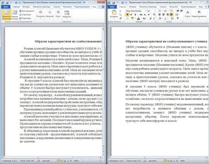Image resolution: width=209 pixels, height=164 pixels.
Task: Click Число слов: 173 in right status bar
Action: [133, 161]
